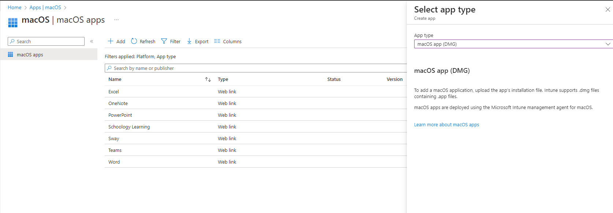Click the macOS apps grid icon in sidebar
The image size is (613, 213).
pos(10,55)
